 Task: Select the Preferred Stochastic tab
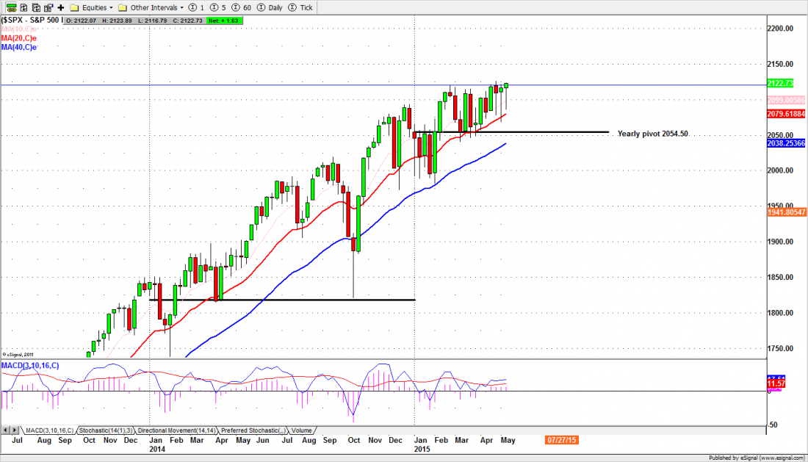point(252,430)
